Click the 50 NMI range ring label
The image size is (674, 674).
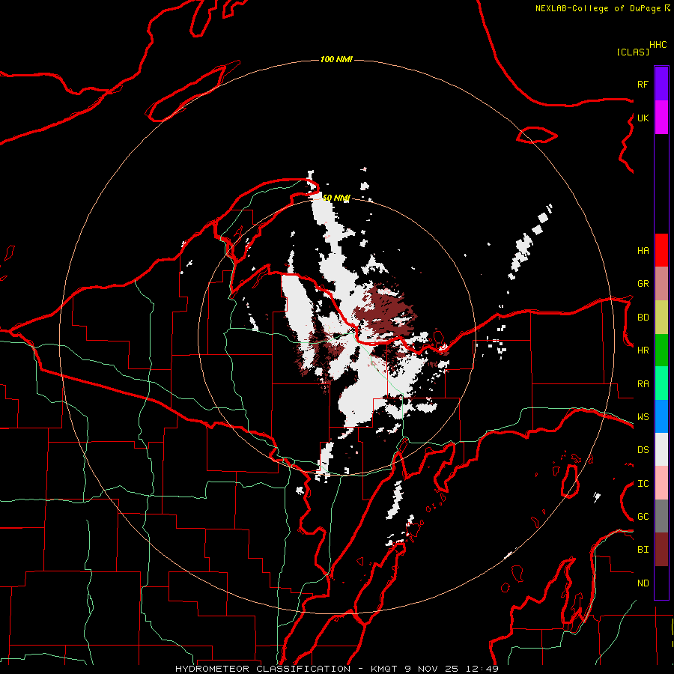tap(336, 198)
